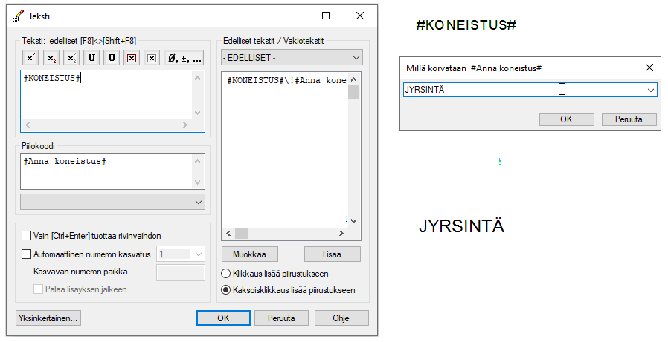
Task: Open the dropdown below Piilokoodi field
Action: pyautogui.click(x=112, y=203)
